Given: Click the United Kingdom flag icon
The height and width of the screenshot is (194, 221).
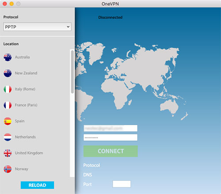Looking at the screenshot, I should (x=8, y=153).
